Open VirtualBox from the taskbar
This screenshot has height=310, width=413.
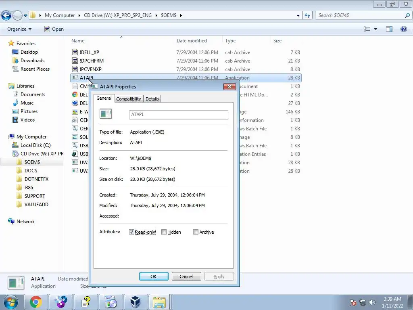(135, 302)
